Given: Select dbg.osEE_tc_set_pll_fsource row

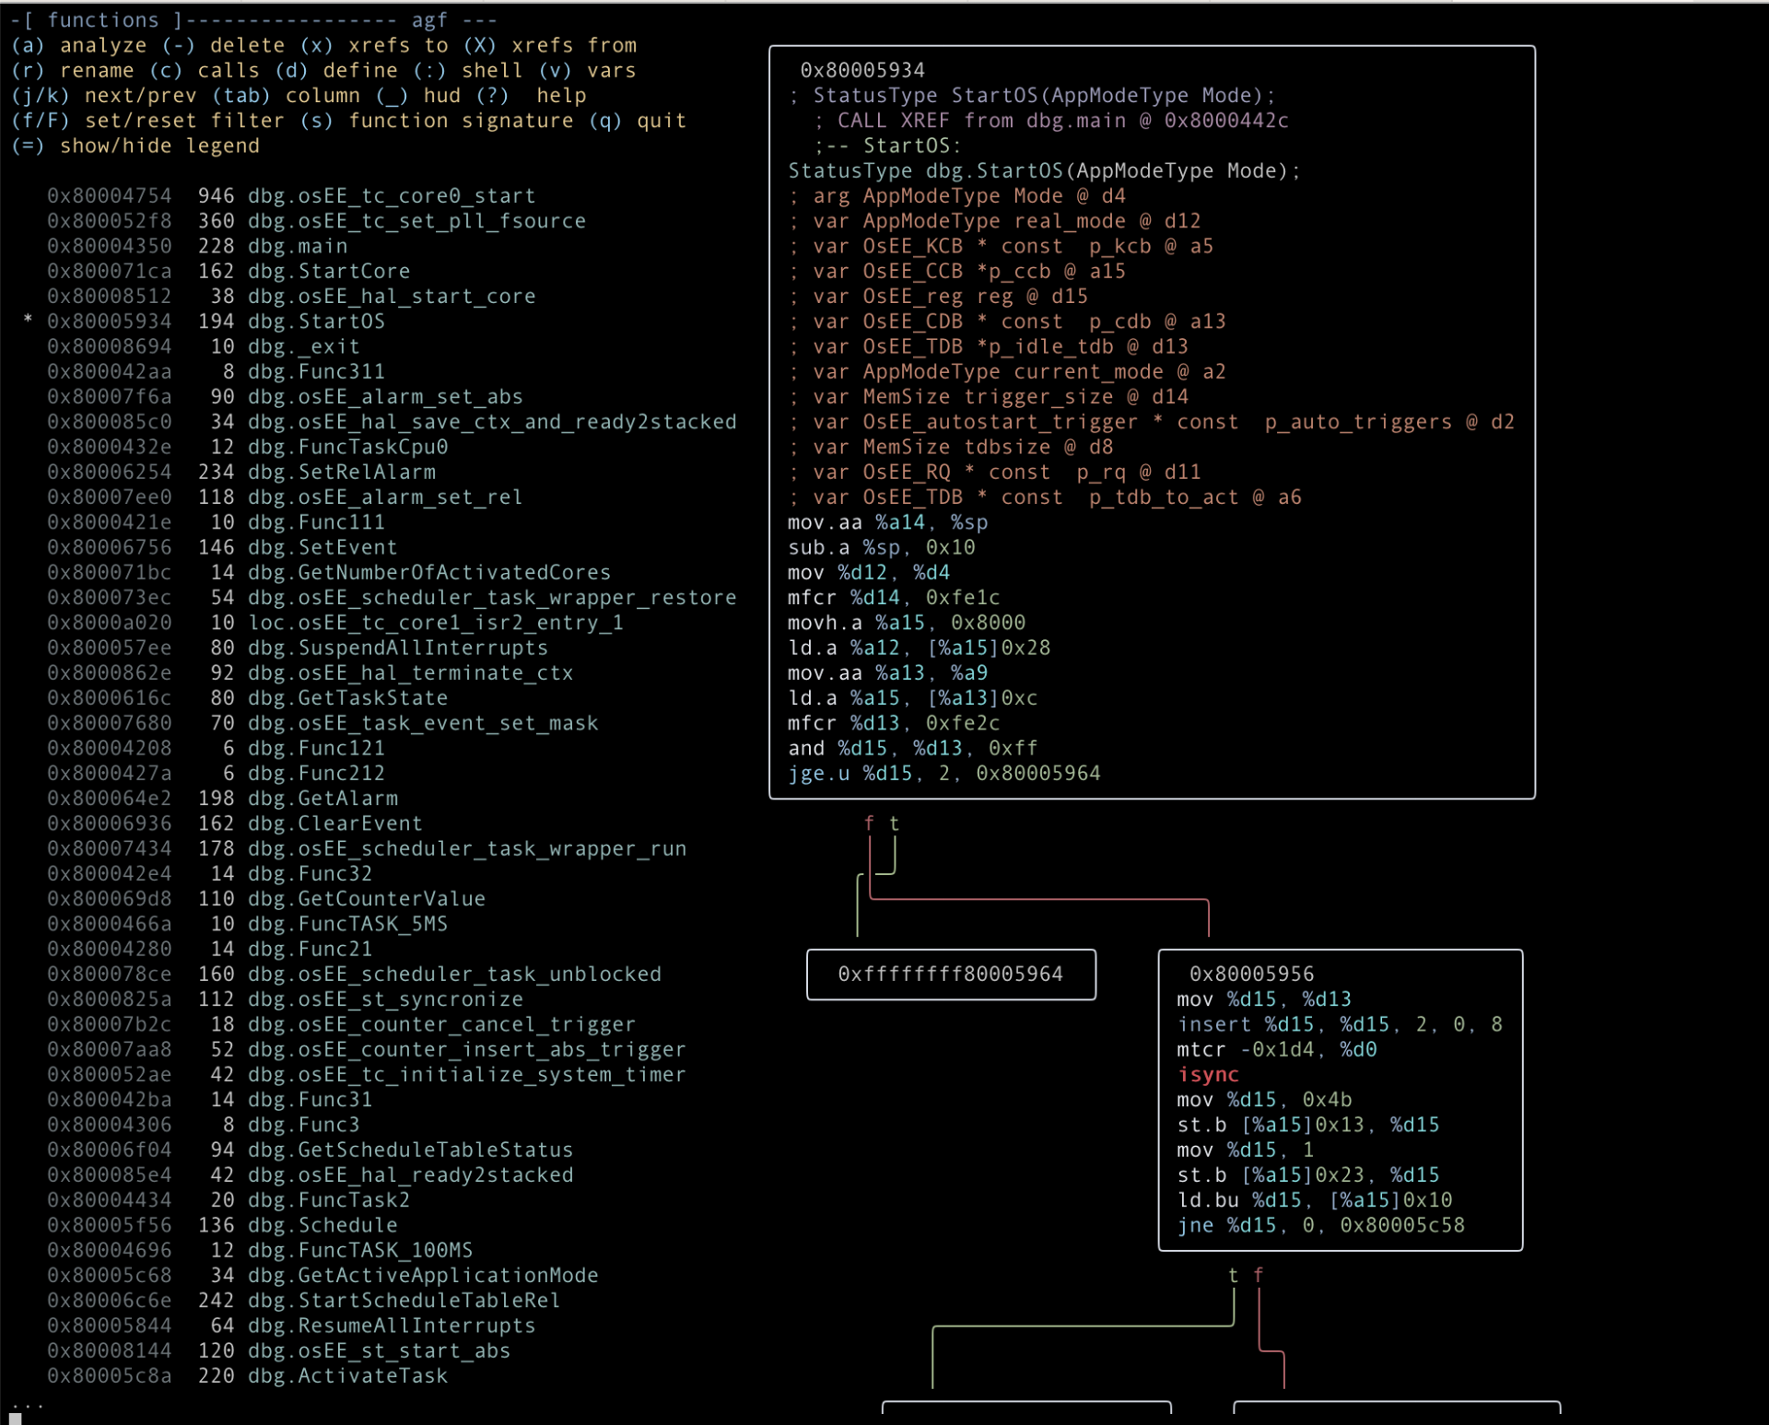Looking at the screenshot, I should point(316,221).
